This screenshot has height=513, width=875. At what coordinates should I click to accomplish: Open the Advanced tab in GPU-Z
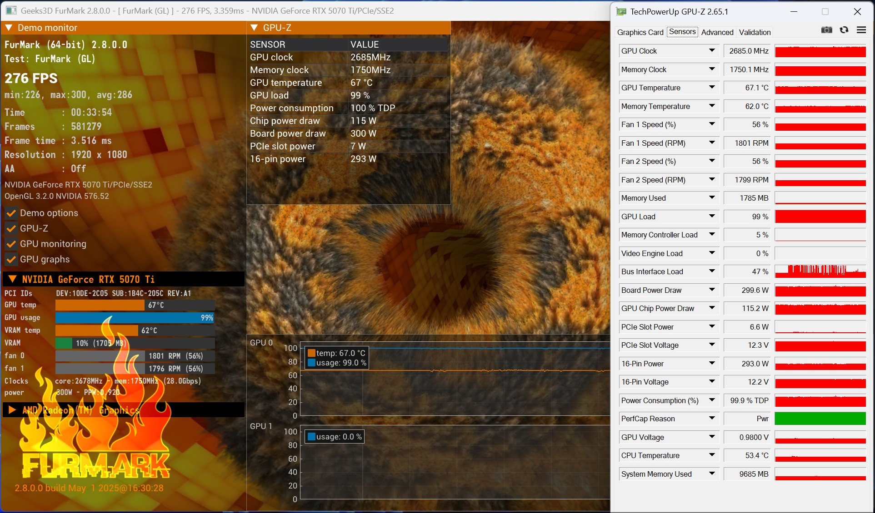[717, 32]
